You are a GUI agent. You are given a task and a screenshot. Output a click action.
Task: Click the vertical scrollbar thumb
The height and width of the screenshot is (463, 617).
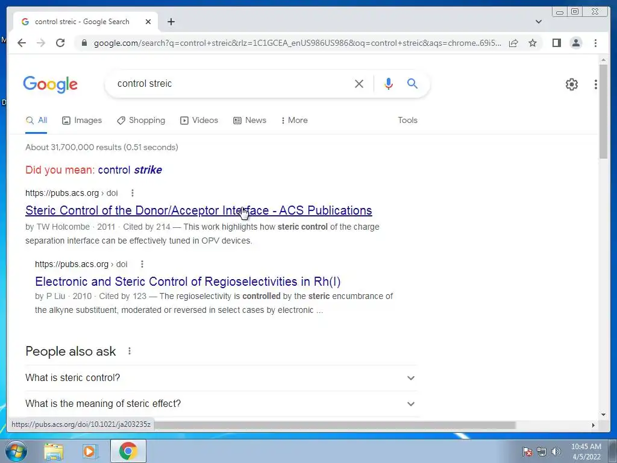click(603, 112)
